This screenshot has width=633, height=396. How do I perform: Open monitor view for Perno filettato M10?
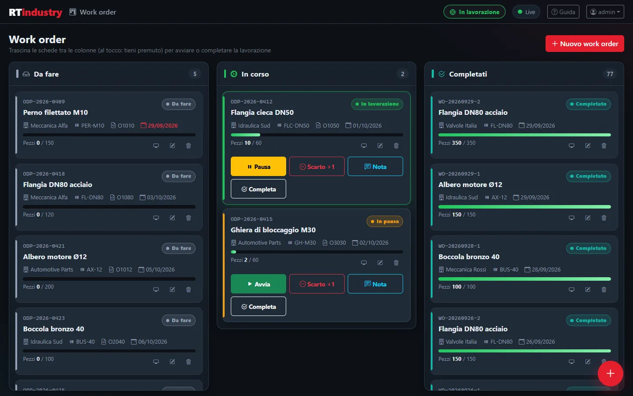(156, 146)
